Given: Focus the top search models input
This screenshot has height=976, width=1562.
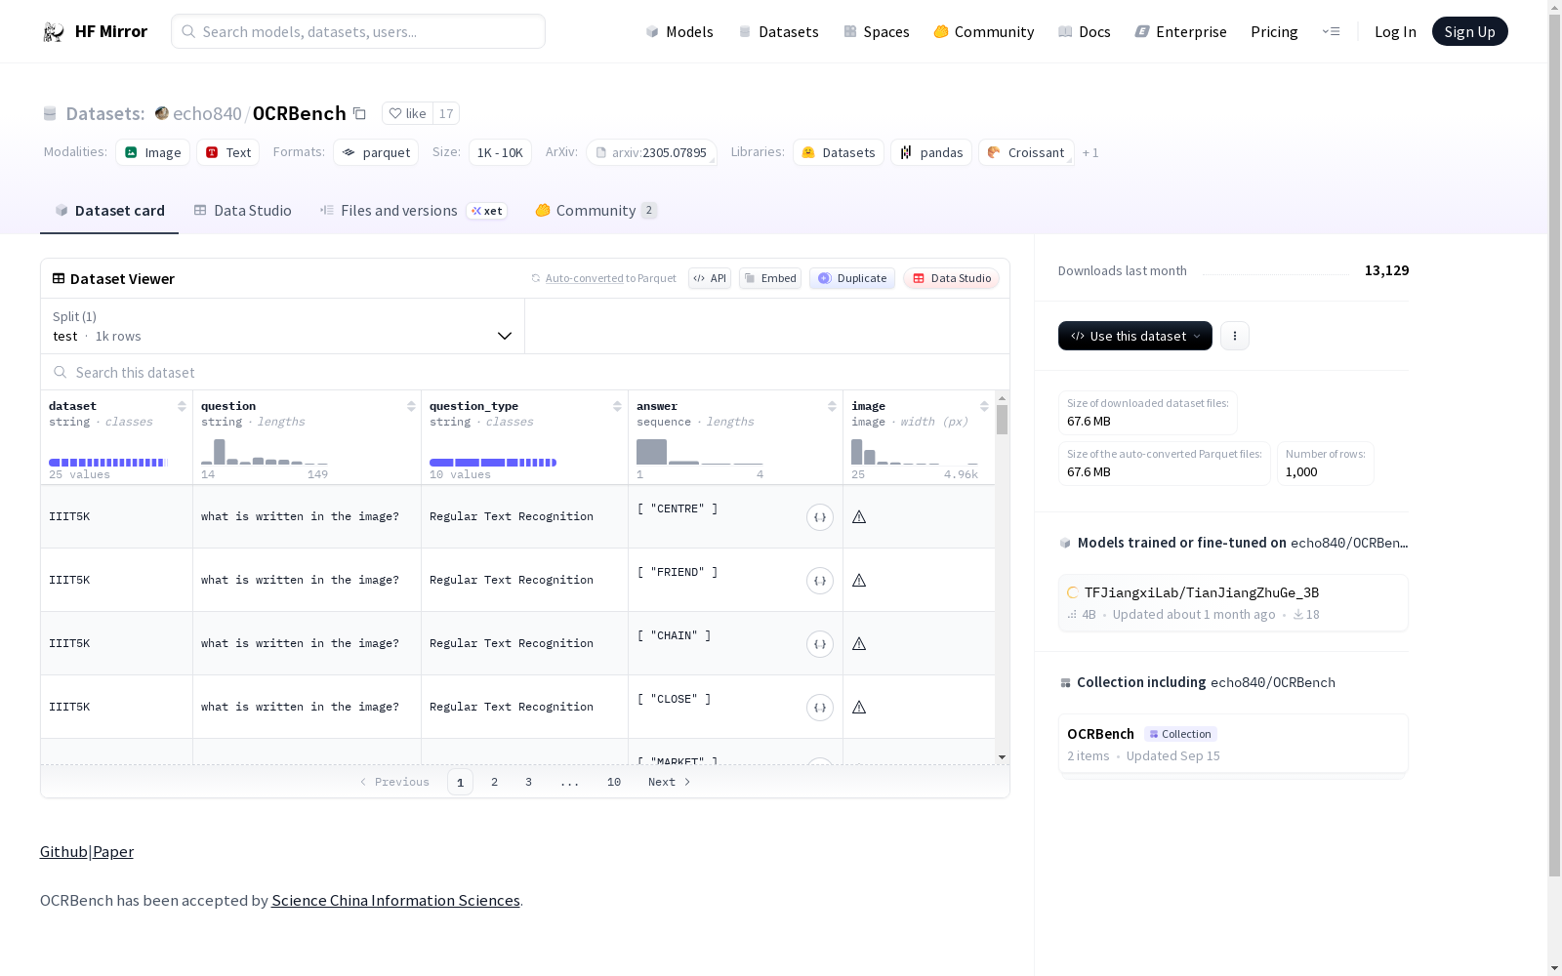Looking at the screenshot, I should 358,31.
